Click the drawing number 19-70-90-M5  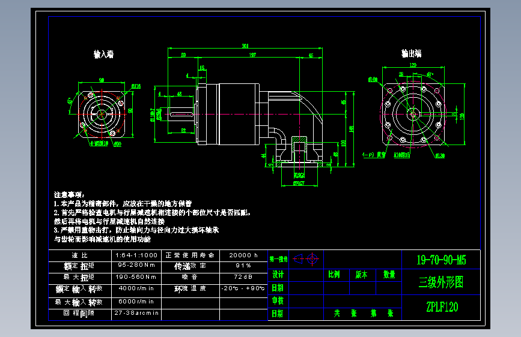click(441, 260)
